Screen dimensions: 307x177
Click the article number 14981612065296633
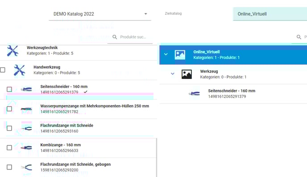click(x=59, y=151)
